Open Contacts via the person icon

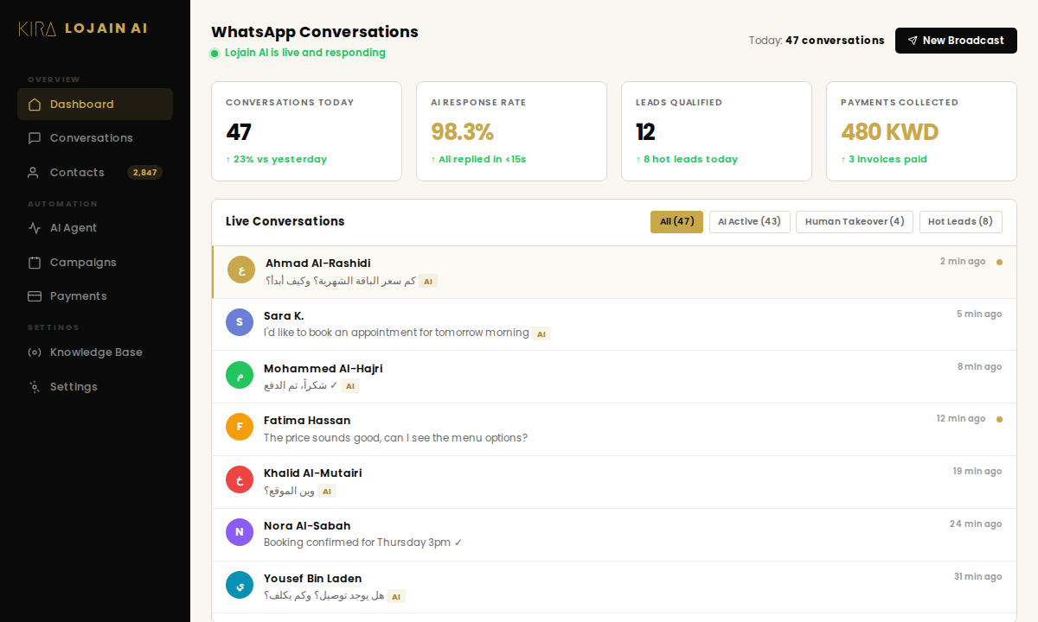point(34,172)
